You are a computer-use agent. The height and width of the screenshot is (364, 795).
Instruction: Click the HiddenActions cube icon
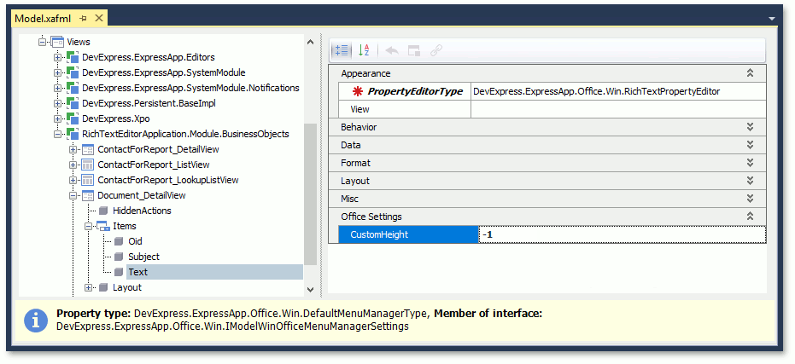pyautogui.click(x=103, y=211)
